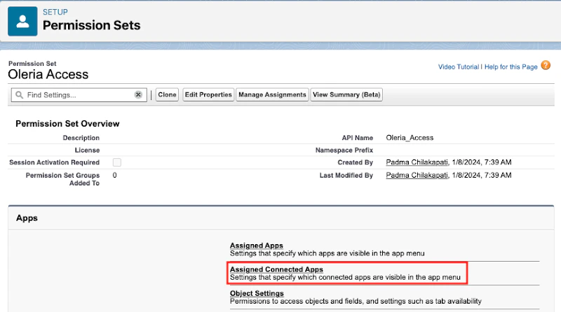Viewport: 561px width, 312px height.
Task: Click the Namespace Prefix label
Action: coord(344,150)
